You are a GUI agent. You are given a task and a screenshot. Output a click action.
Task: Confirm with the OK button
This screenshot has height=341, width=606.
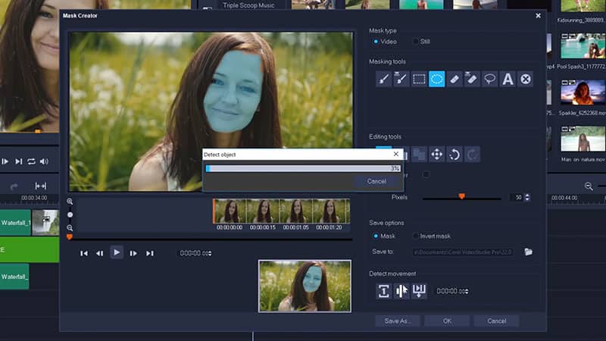447,321
